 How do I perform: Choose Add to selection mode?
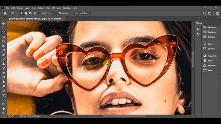click(26, 13)
